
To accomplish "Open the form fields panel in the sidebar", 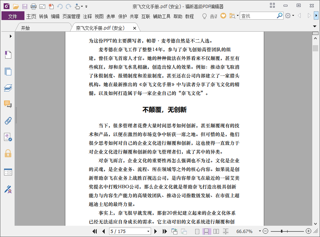I will pyautogui.click(x=8, y=172).
